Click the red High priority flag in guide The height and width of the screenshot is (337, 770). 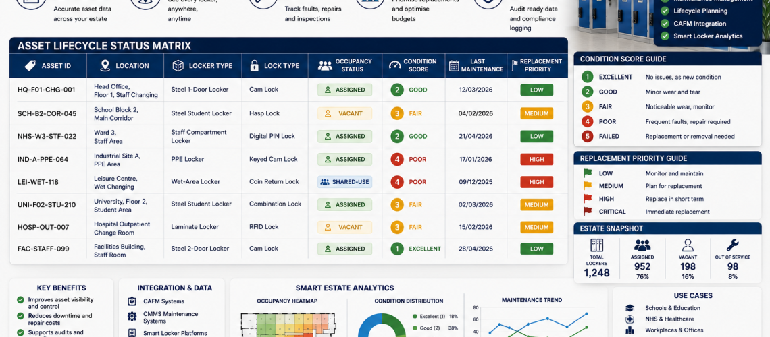click(x=588, y=198)
